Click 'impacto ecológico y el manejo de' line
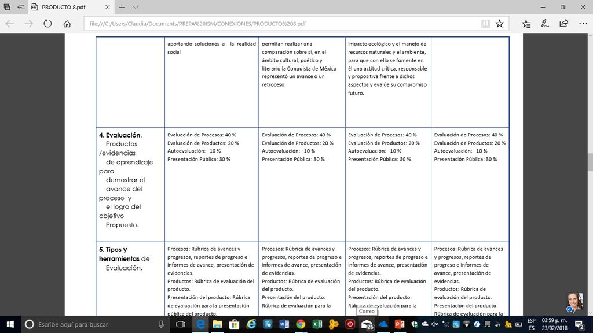Viewport: 593px width, 333px height. (x=387, y=44)
